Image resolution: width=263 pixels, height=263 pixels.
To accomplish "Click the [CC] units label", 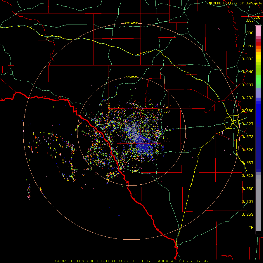I will point(249,20).
